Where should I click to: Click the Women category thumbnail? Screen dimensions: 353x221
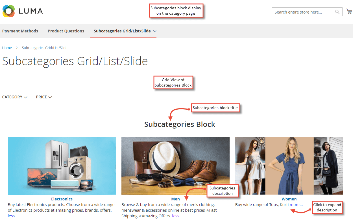pos(289,166)
